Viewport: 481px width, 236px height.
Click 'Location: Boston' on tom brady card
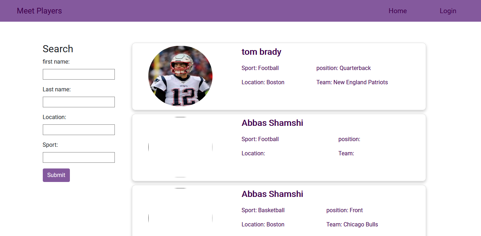[263, 82]
